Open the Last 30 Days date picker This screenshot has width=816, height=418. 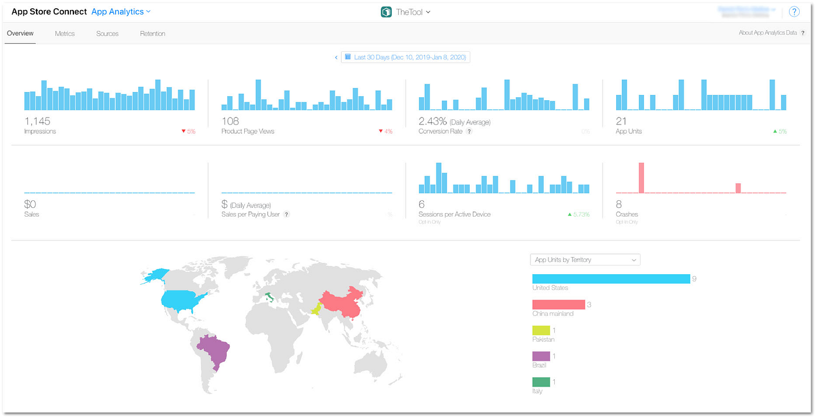click(406, 57)
